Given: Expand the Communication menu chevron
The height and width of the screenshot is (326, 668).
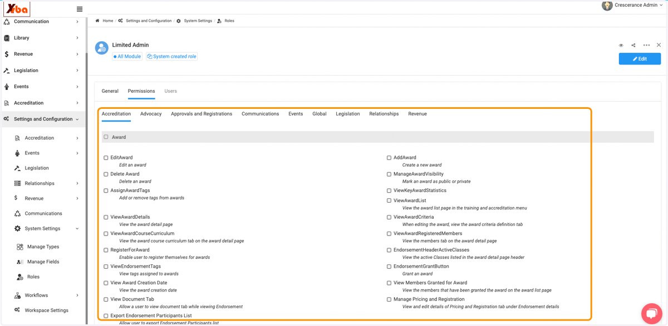Looking at the screenshot, I should click(77, 22).
